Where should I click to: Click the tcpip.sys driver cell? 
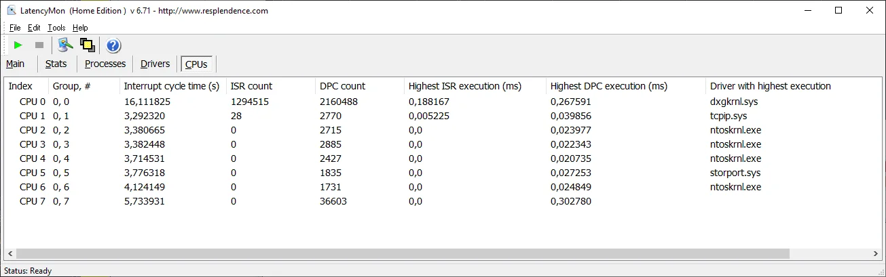(728, 116)
